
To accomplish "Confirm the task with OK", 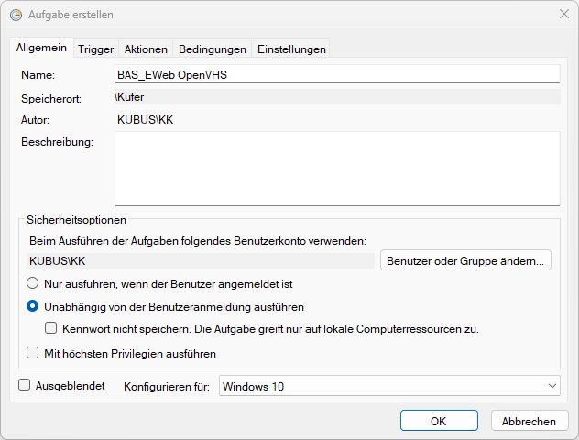I will pyautogui.click(x=439, y=421).
